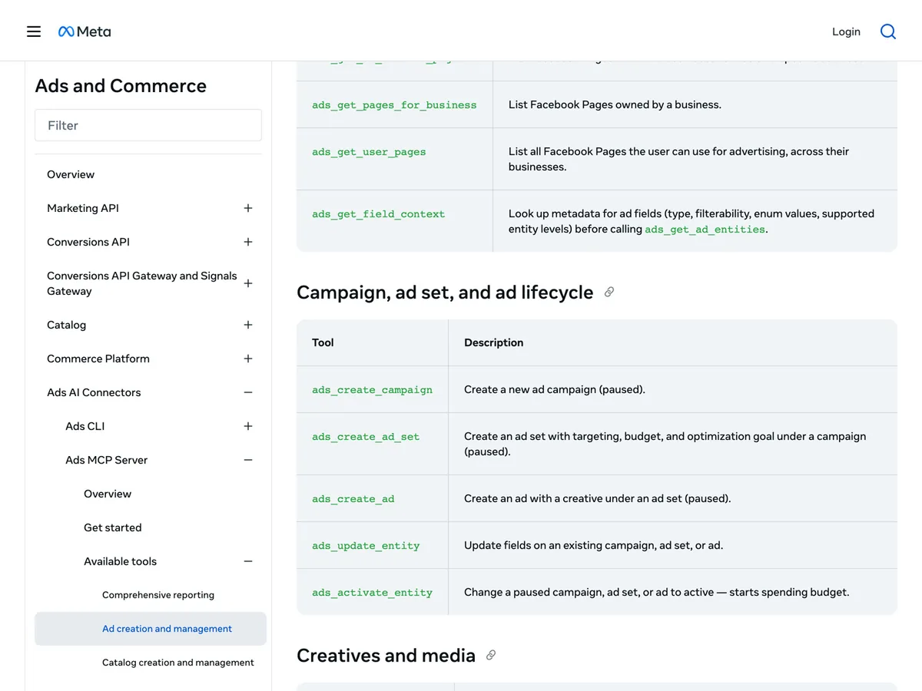Click the Meta logo

[85, 31]
